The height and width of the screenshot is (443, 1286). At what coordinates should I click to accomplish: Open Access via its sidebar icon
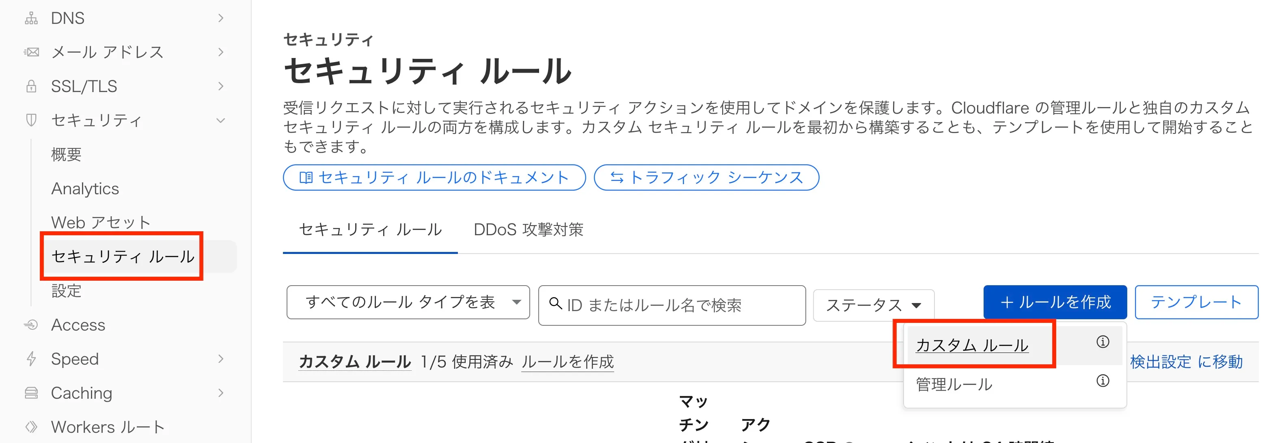click(31, 325)
